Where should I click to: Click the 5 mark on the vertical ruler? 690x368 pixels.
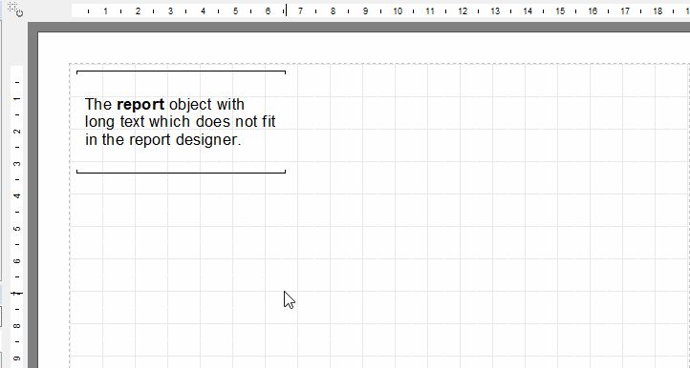pyautogui.click(x=16, y=229)
